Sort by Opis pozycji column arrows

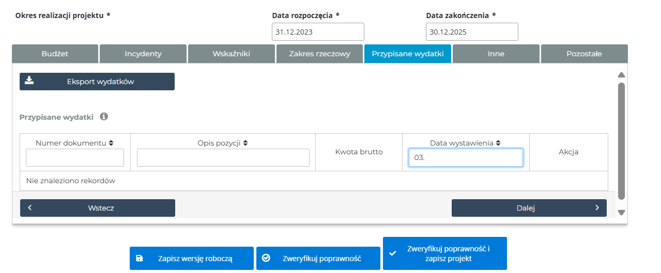[x=245, y=143]
